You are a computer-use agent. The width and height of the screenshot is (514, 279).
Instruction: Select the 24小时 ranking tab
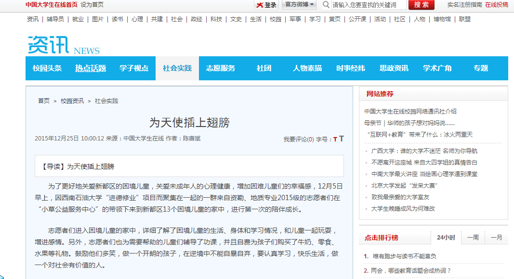click(x=446, y=238)
